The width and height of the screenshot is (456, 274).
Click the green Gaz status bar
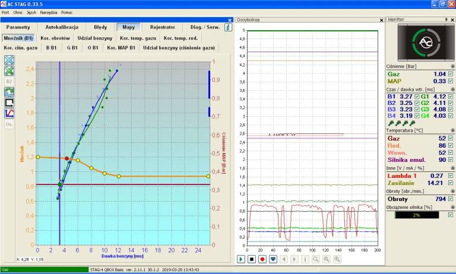(x=44, y=270)
